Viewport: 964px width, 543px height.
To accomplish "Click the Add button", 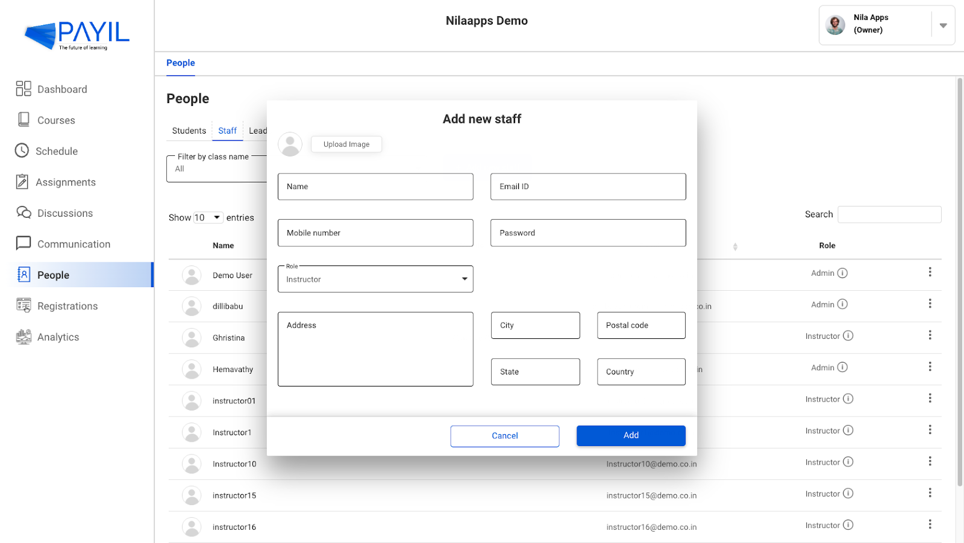I will (x=631, y=435).
